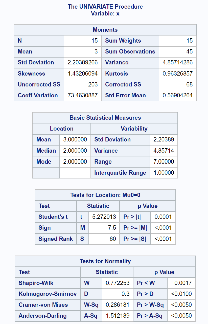Click the 'Basic Statistical Measures' header
Viewport: 208px width, 324px height.
coord(105,118)
